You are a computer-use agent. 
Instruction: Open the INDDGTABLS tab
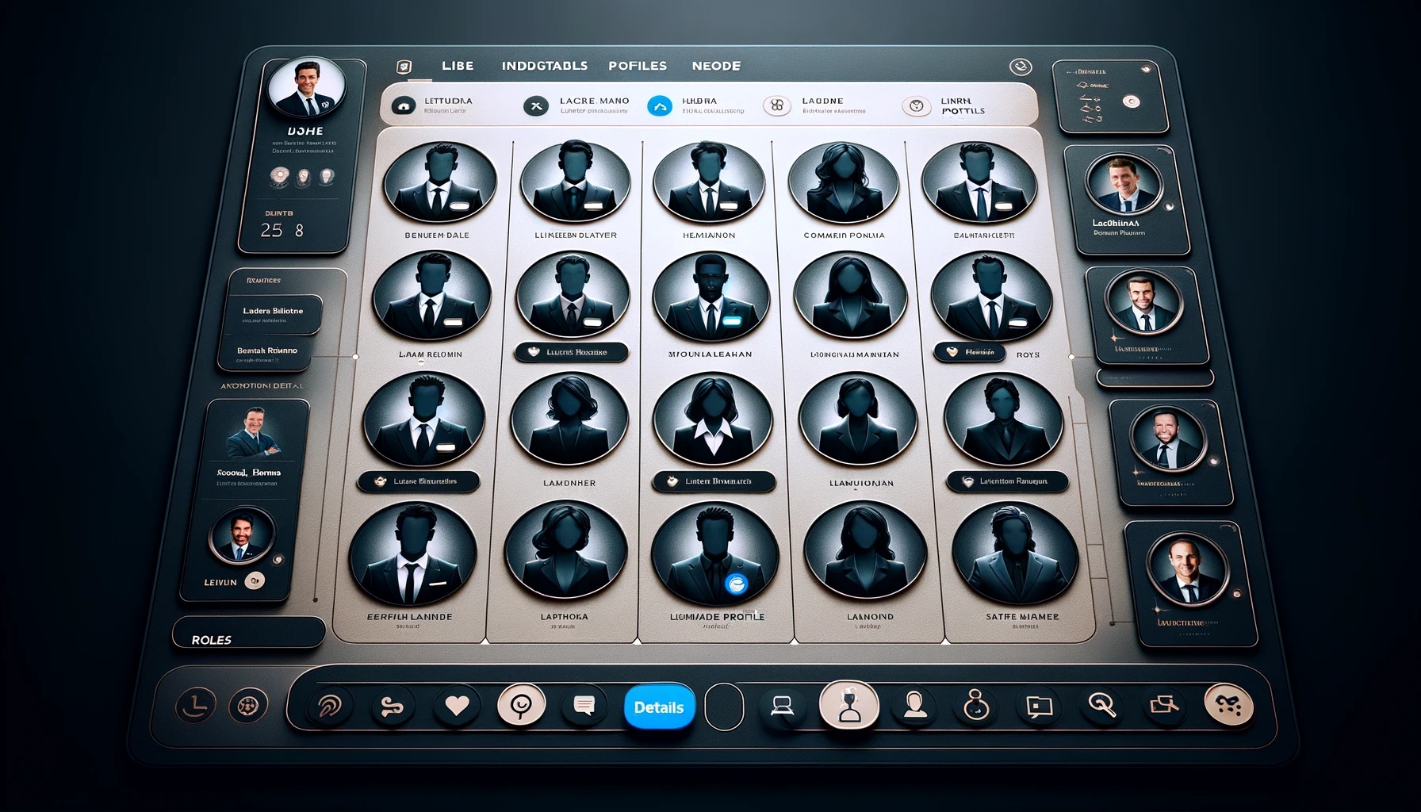[x=544, y=66]
